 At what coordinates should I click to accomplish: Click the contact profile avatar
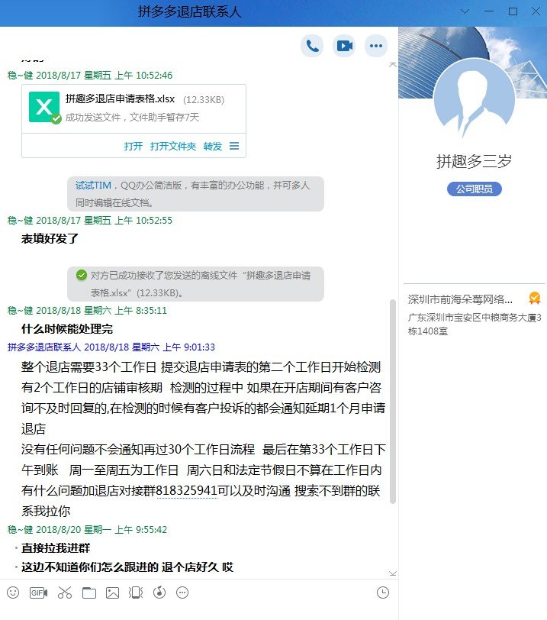pyautogui.click(x=475, y=98)
